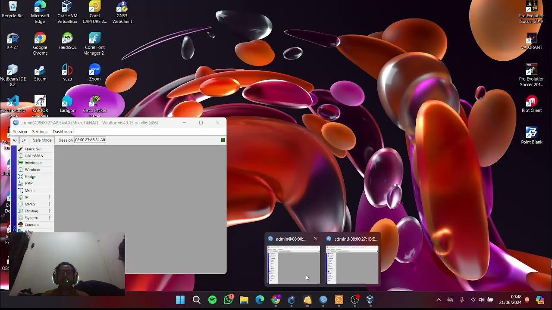This screenshot has height=310, width=552.
Task: Open Queues in WinBox sidebar
Action: [x=31, y=225]
